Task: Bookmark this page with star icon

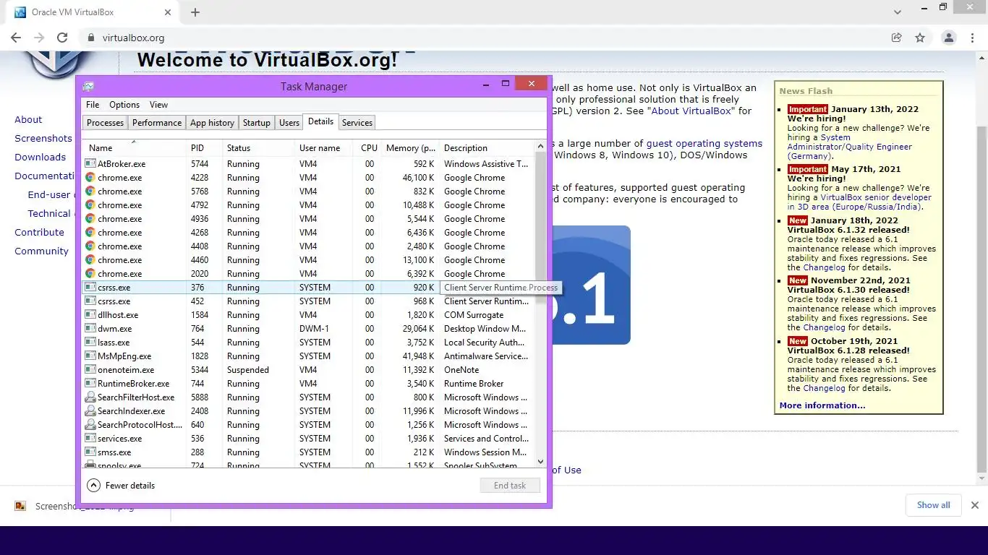Action: coord(920,38)
